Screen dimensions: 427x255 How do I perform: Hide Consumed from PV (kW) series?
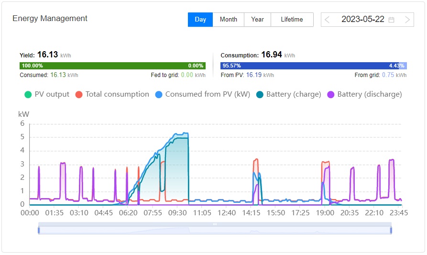(202, 94)
